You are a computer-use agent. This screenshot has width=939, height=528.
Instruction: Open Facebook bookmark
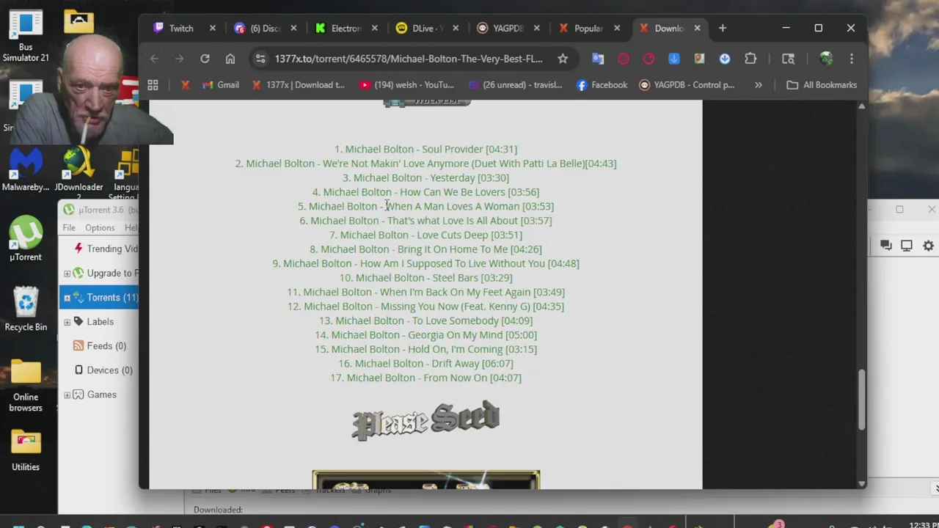(602, 85)
